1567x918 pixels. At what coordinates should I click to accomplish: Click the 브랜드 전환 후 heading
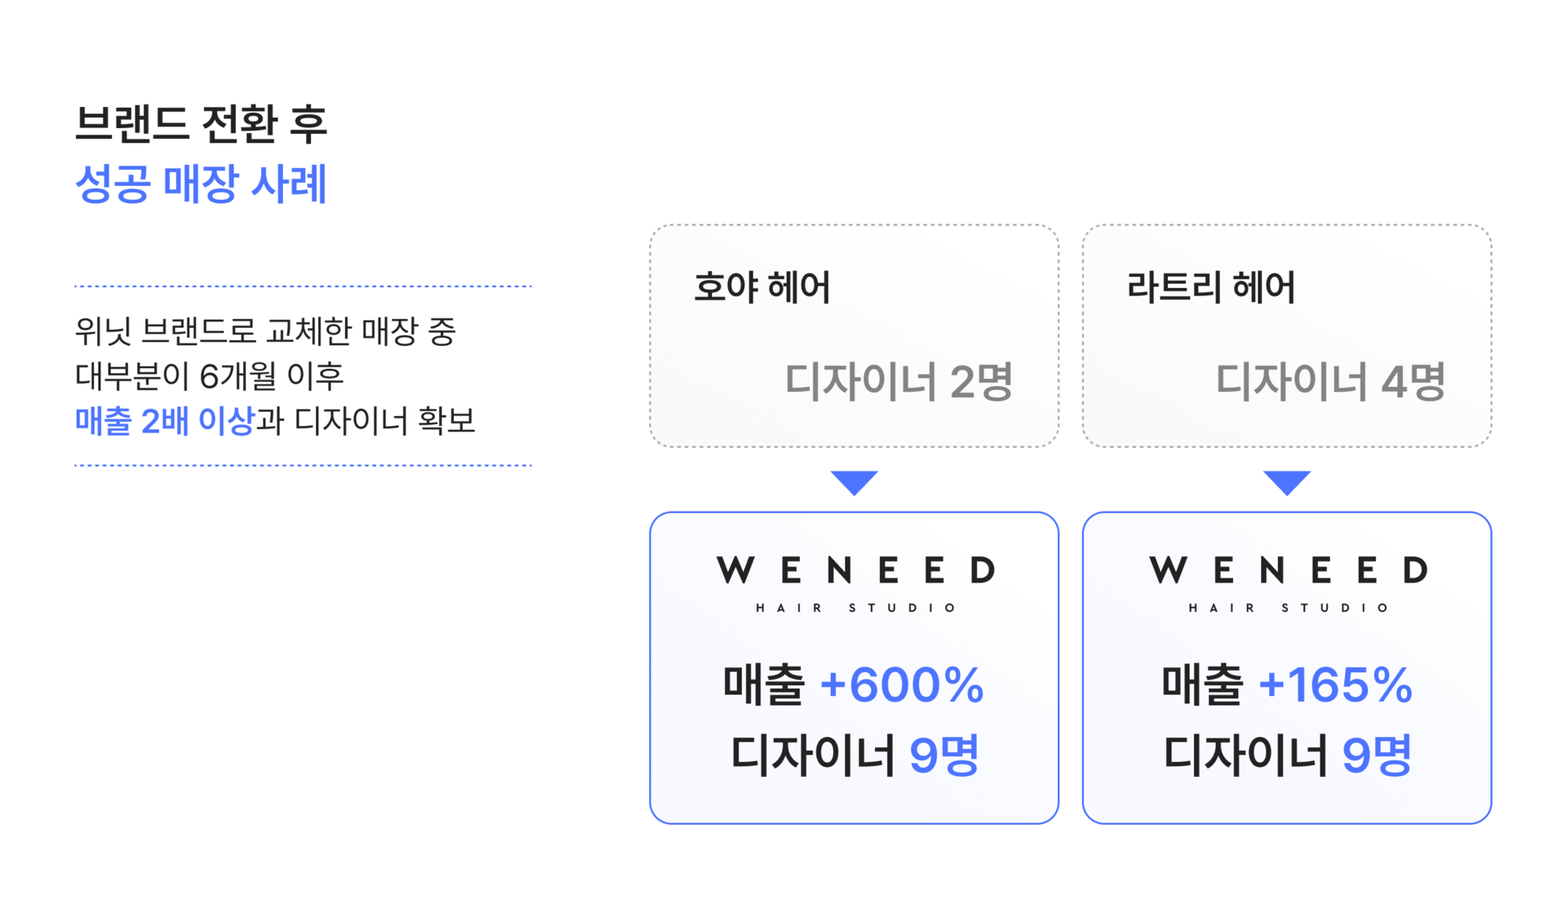point(201,125)
